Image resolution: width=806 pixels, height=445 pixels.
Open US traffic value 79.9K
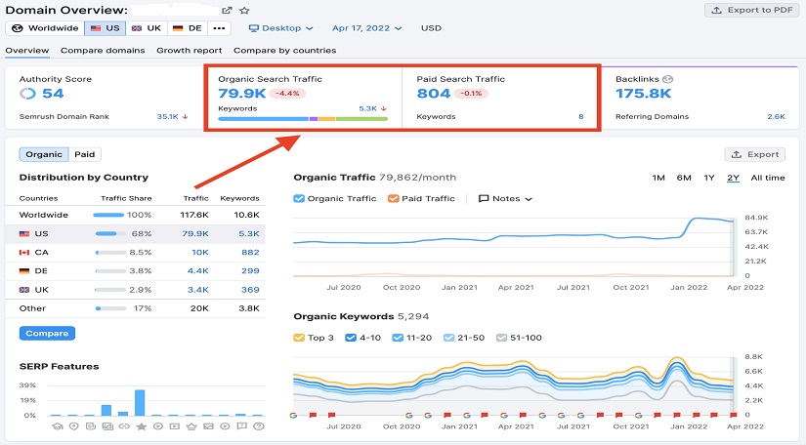tap(195, 233)
